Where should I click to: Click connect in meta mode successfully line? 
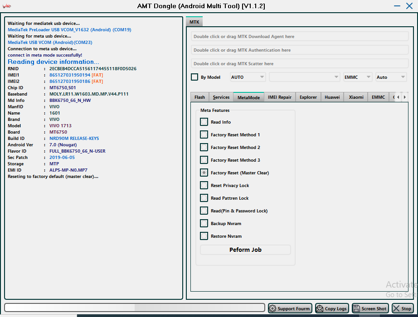[x=45, y=55]
